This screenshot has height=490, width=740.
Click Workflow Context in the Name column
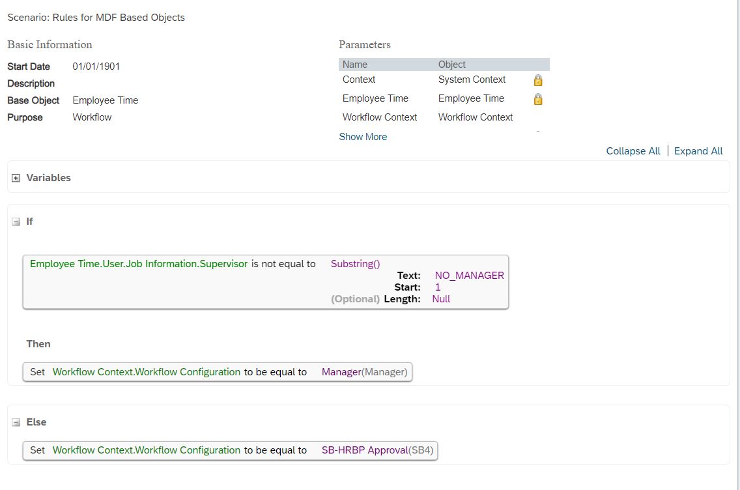(x=380, y=117)
